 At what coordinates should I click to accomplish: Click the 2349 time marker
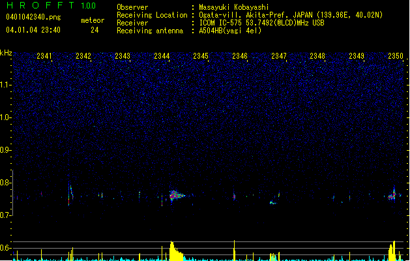[x=357, y=56]
